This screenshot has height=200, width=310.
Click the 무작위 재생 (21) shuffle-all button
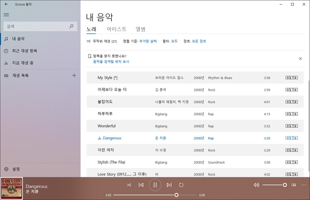point(102,41)
